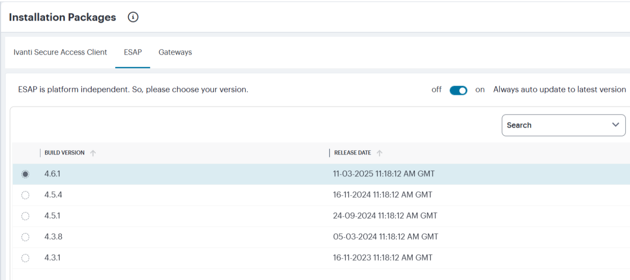630x280 pixels.
Task: Click the Installation Packages page title
Action: (x=62, y=17)
